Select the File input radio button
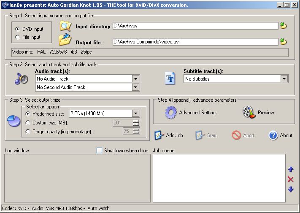Screen dimensions: 300x213 tap(18, 37)
